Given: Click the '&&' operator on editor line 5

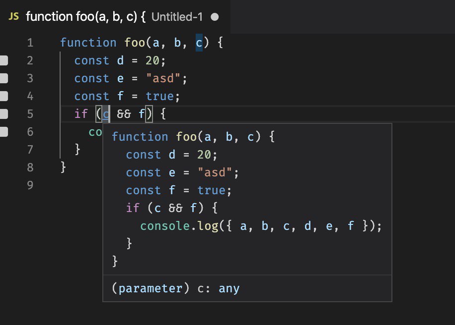Looking at the screenshot, I should click(x=124, y=114).
